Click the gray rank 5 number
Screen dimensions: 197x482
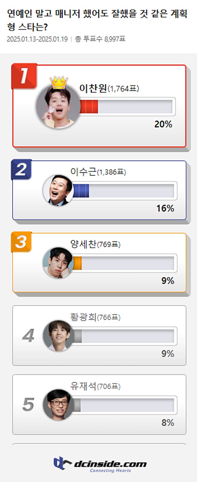pyautogui.click(x=28, y=405)
